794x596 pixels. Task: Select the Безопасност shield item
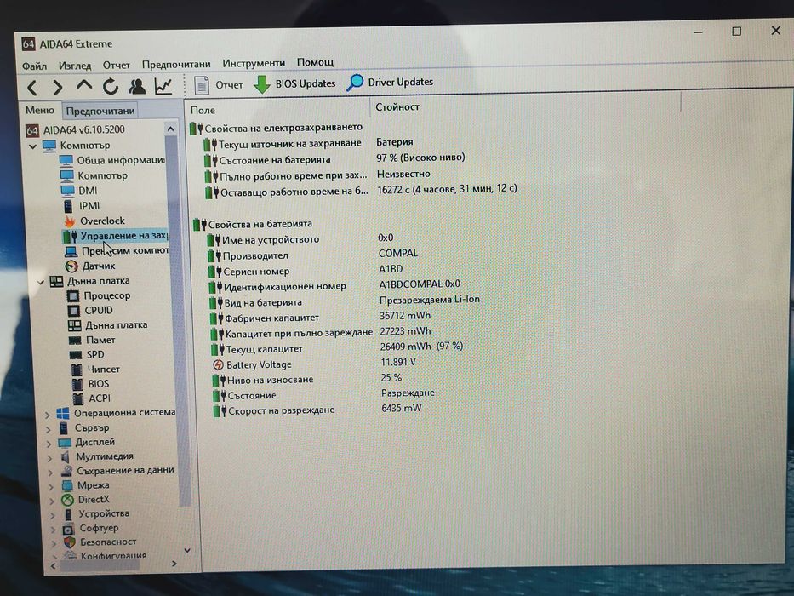click(x=100, y=542)
